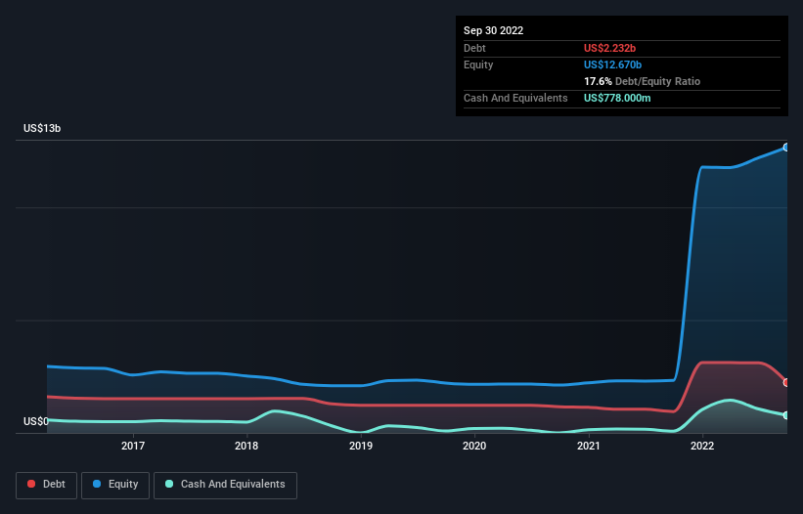The image size is (803, 514).
Task: Click the US$778.000m cash value
Action: click(x=617, y=98)
